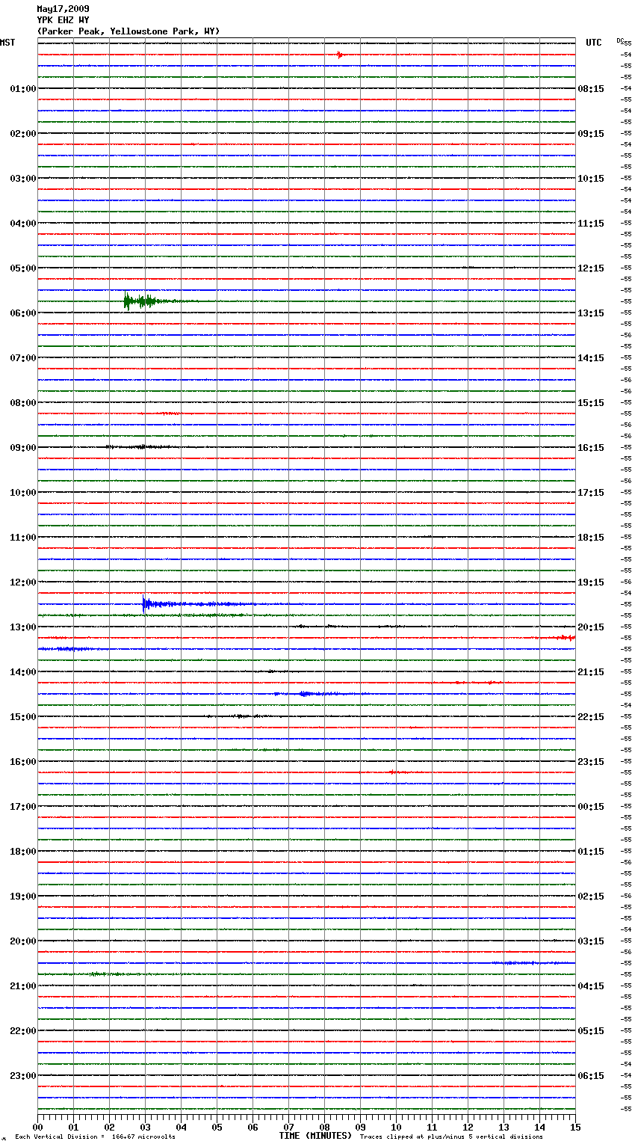
Task: Click the UTC label '16:15'
Action: tap(591, 448)
